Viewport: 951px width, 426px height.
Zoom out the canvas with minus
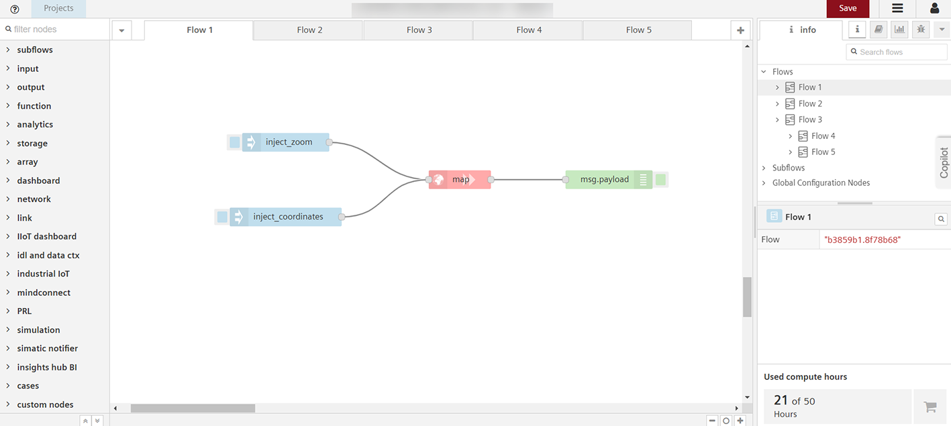(712, 421)
